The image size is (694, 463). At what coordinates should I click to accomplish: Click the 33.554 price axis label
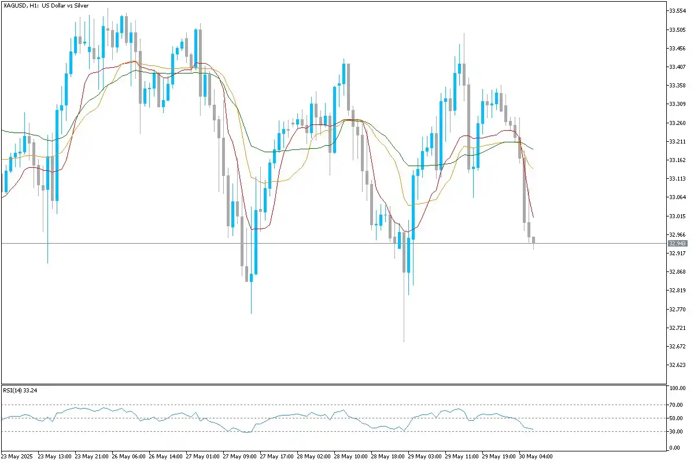pyautogui.click(x=677, y=11)
